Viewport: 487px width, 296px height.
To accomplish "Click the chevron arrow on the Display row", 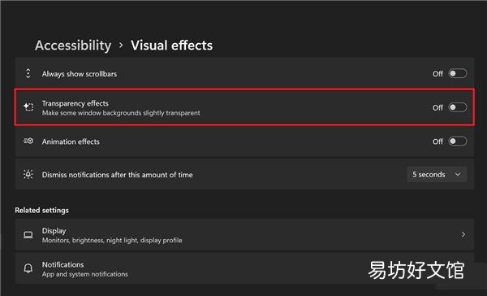I will tap(463, 234).
